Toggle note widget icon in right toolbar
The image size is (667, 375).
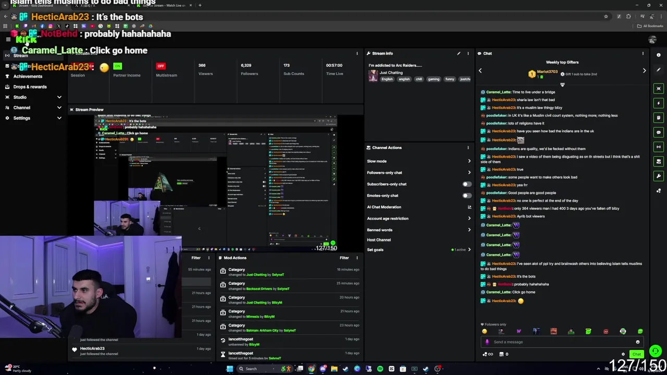[659, 118]
